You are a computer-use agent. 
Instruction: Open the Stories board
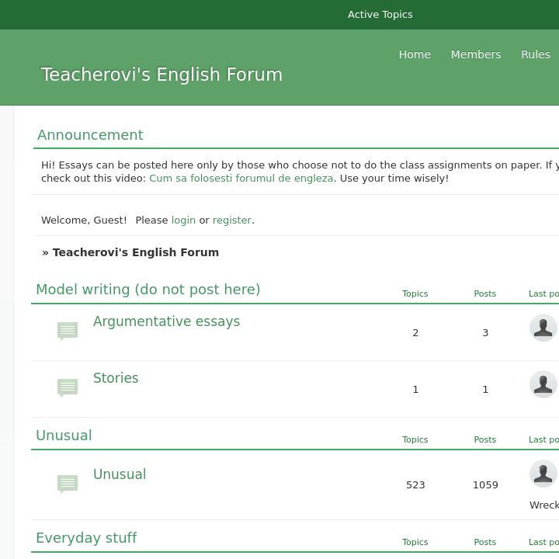(116, 378)
